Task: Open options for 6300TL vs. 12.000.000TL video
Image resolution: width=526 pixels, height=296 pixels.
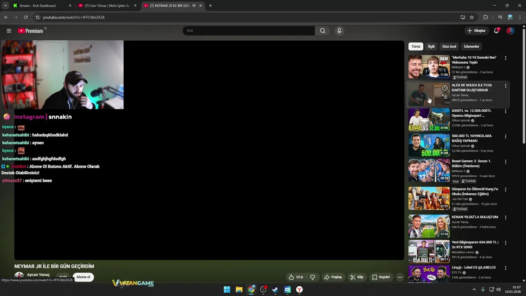Action: pyautogui.click(x=505, y=111)
